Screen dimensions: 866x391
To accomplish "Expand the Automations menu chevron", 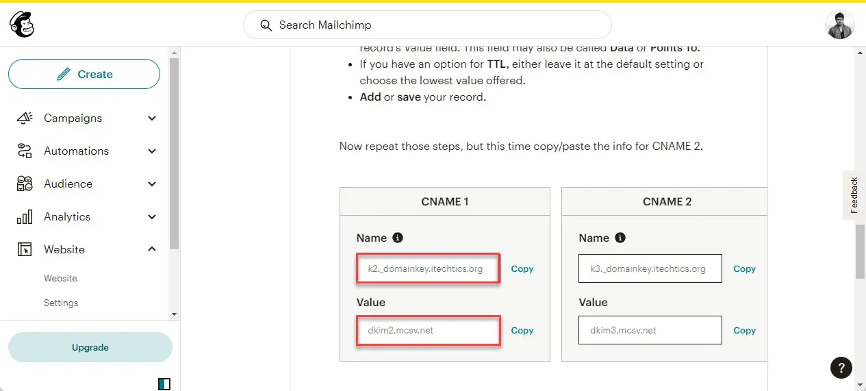I will click(x=152, y=151).
